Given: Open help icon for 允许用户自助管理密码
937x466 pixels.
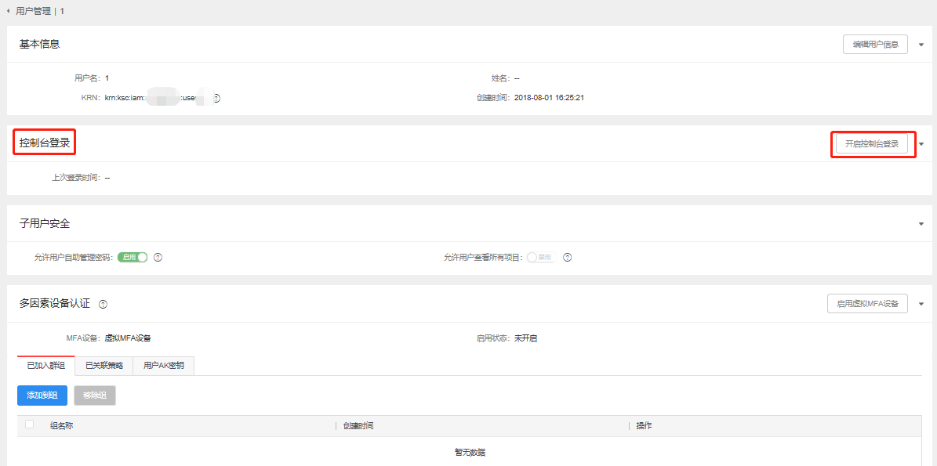Looking at the screenshot, I should coord(158,258).
